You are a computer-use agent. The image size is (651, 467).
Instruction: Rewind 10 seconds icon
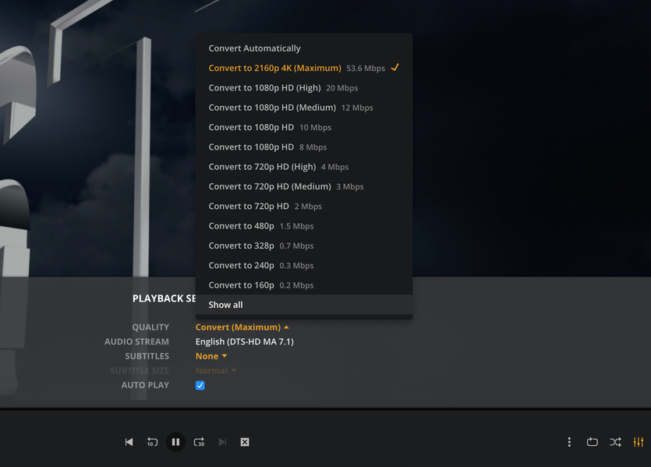152,442
